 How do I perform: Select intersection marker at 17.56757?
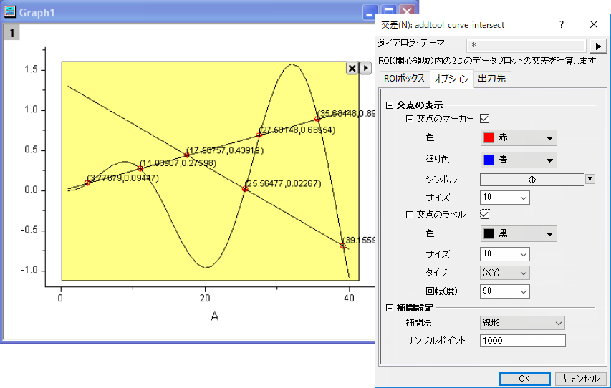pyautogui.click(x=187, y=155)
